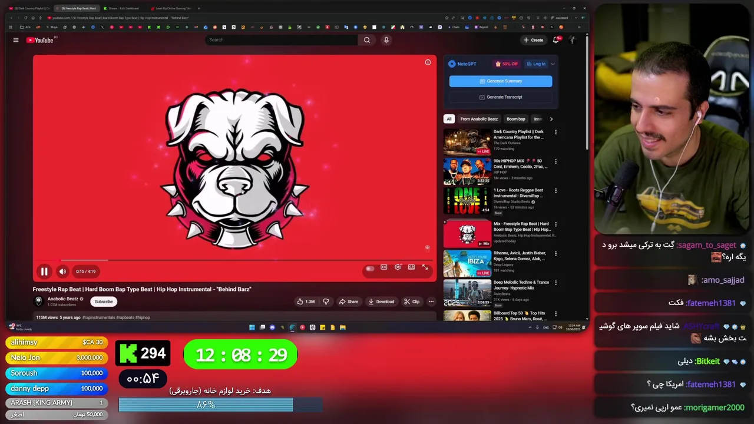Viewport: 754px width, 424px height.
Task: Mute the video with speaker icon
Action: pos(62,271)
